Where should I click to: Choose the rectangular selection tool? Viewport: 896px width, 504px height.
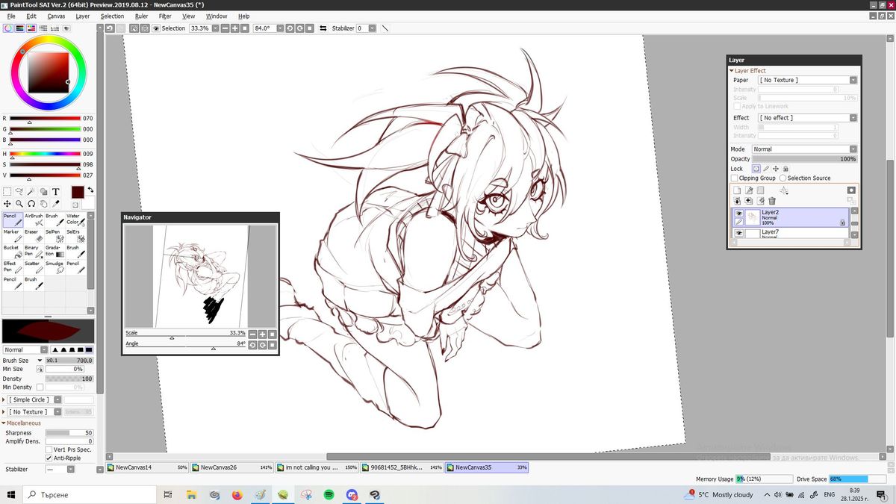[x=7, y=192]
